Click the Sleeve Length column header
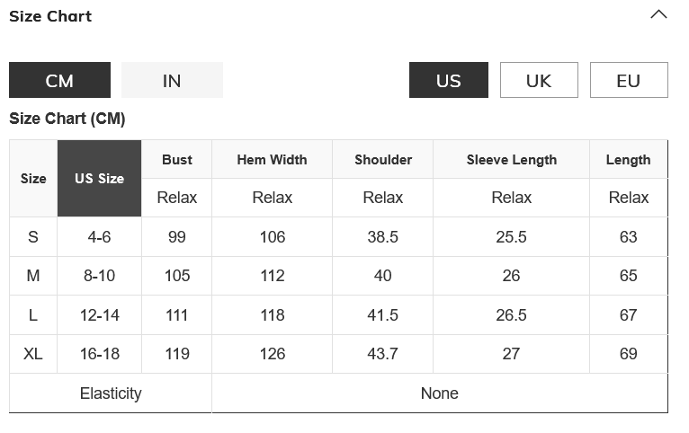This screenshot has width=689, height=433. point(511,160)
